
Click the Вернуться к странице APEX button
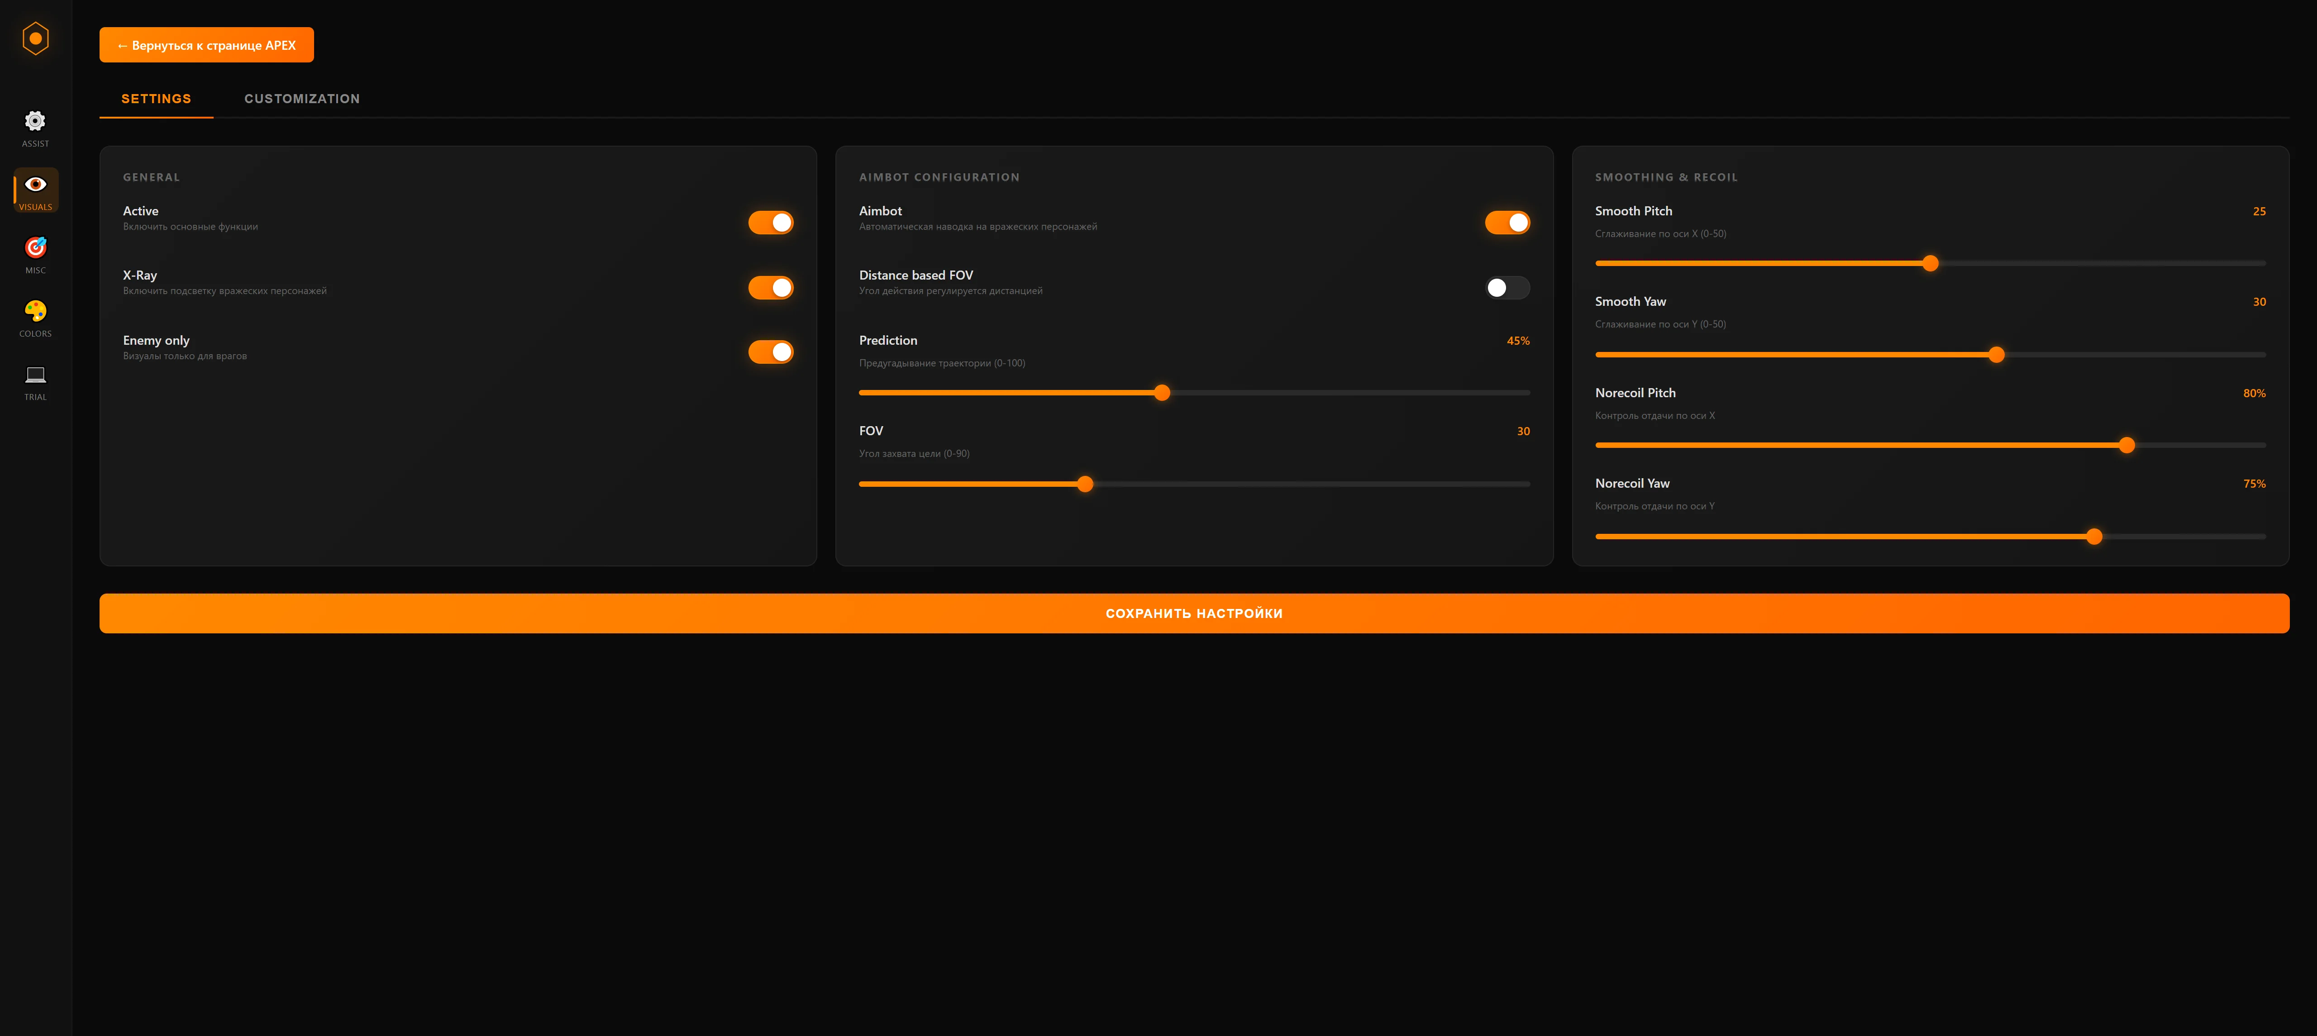coord(206,45)
